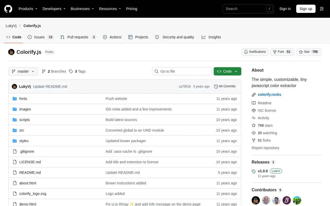
Task: Select the second contributor avatar
Action: pyautogui.click(x=266, y=200)
